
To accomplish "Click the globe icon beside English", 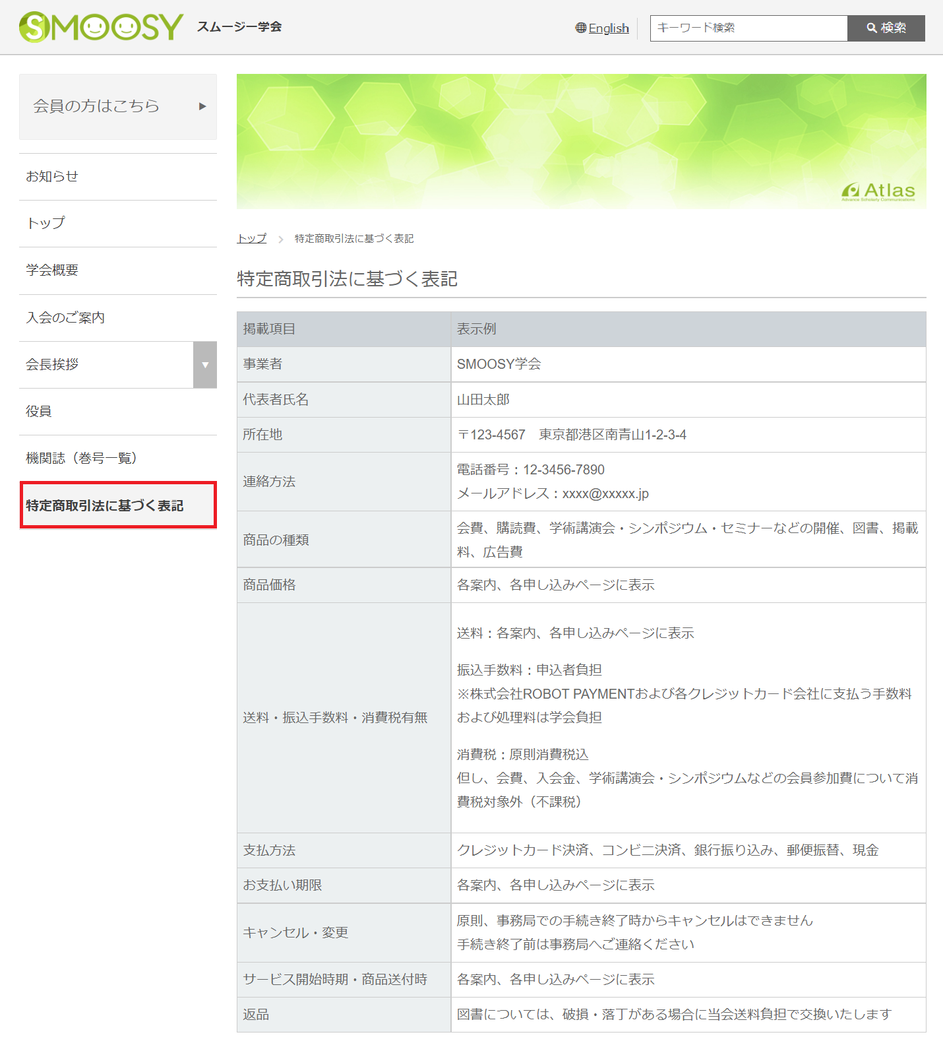I will pos(580,28).
